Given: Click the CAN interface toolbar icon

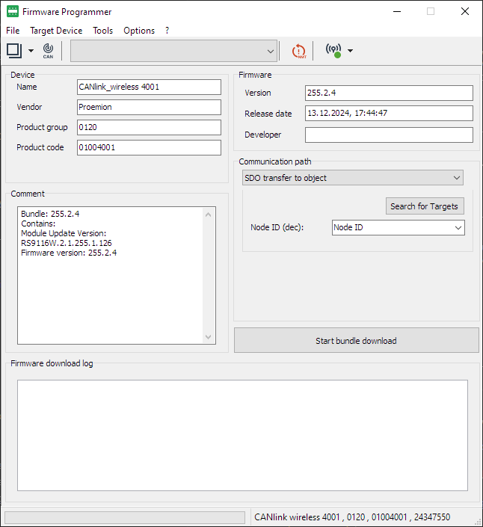Looking at the screenshot, I should [48, 51].
